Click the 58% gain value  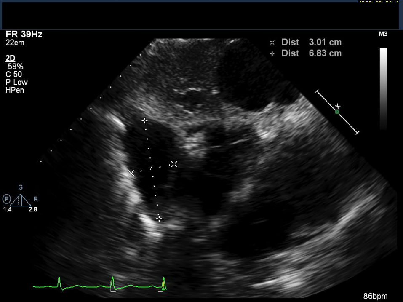pos(15,67)
